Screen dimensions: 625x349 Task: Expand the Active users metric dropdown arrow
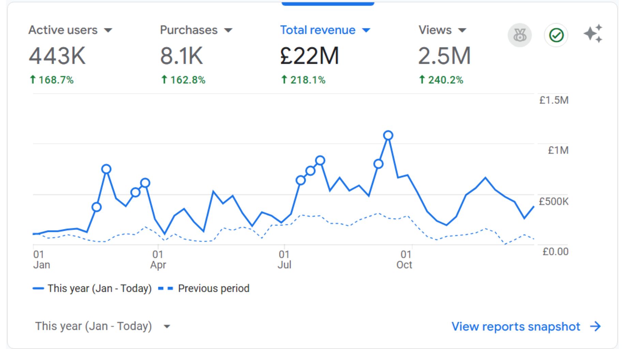pos(108,30)
